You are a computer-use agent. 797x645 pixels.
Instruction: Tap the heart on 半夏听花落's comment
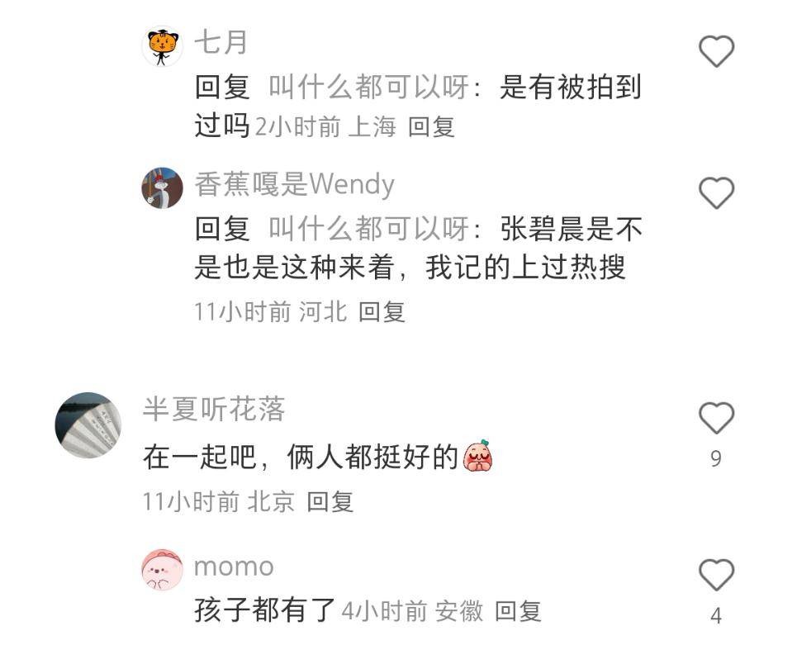coord(716,418)
